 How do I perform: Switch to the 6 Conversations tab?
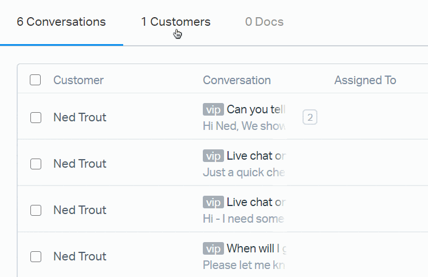point(61,22)
